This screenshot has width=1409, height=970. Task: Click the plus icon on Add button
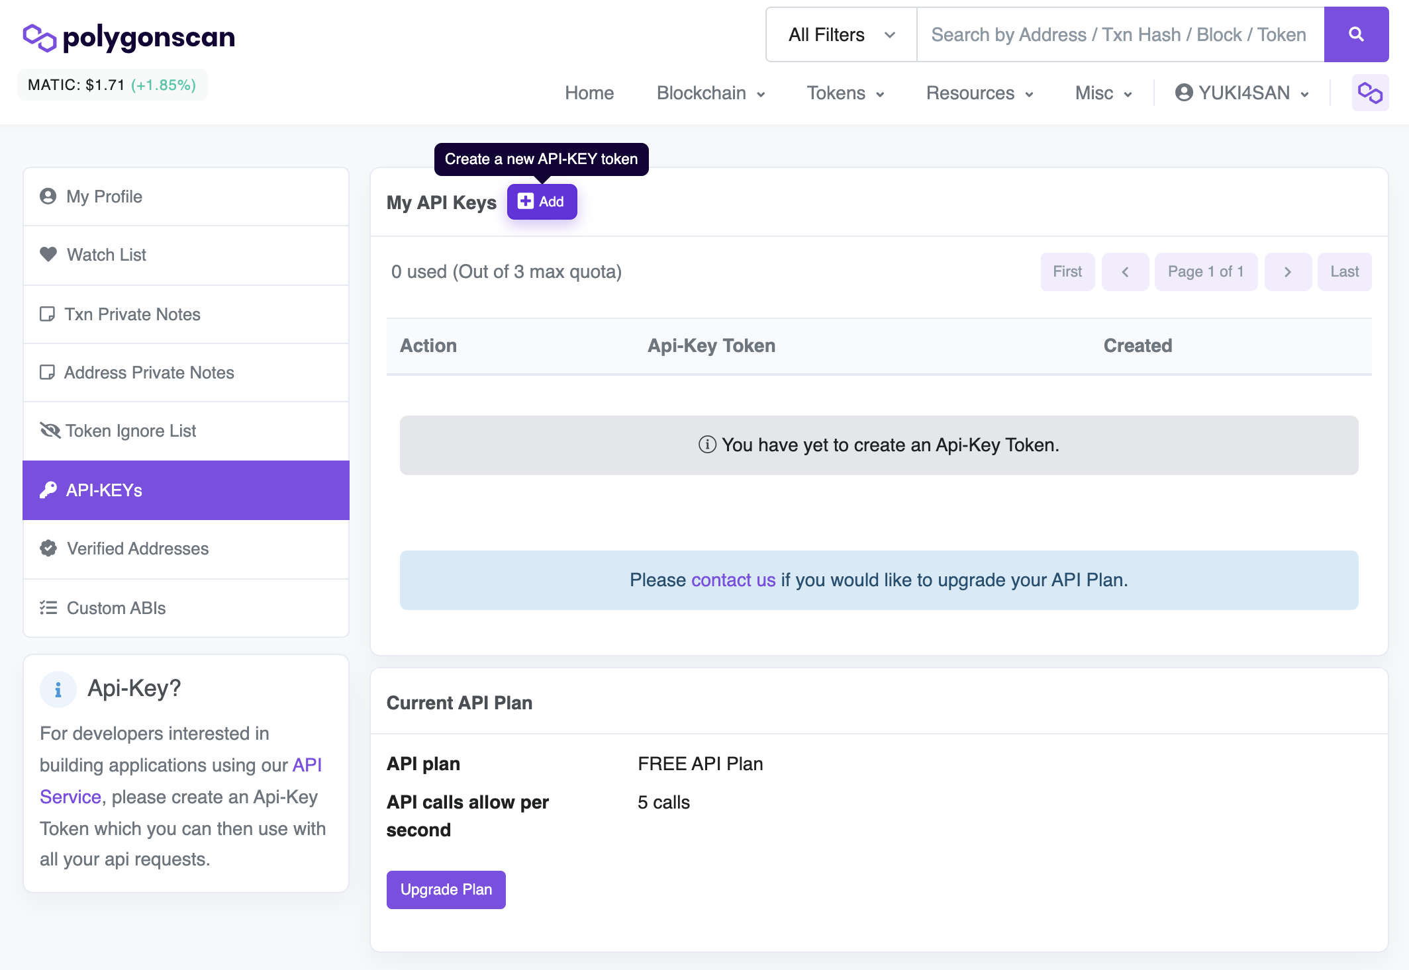click(x=526, y=201)
